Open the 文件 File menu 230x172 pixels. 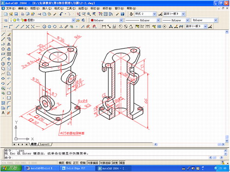click(11, 8)
